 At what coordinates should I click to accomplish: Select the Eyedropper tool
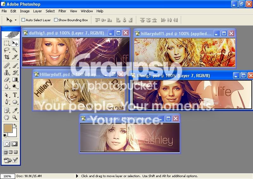pyautogui.click(x=15, y=110)
